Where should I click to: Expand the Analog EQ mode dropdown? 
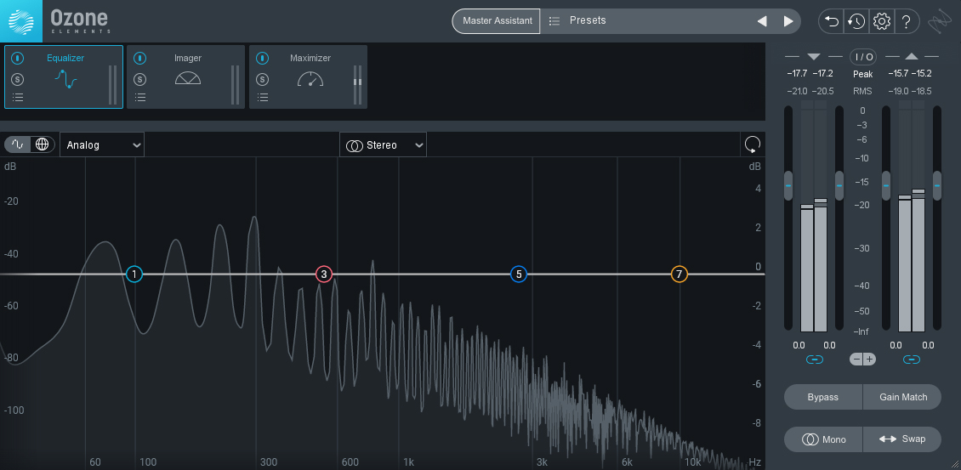pos(104,145)
